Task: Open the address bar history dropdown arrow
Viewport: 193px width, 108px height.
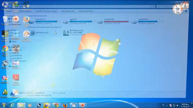Action: click(151, 7)
